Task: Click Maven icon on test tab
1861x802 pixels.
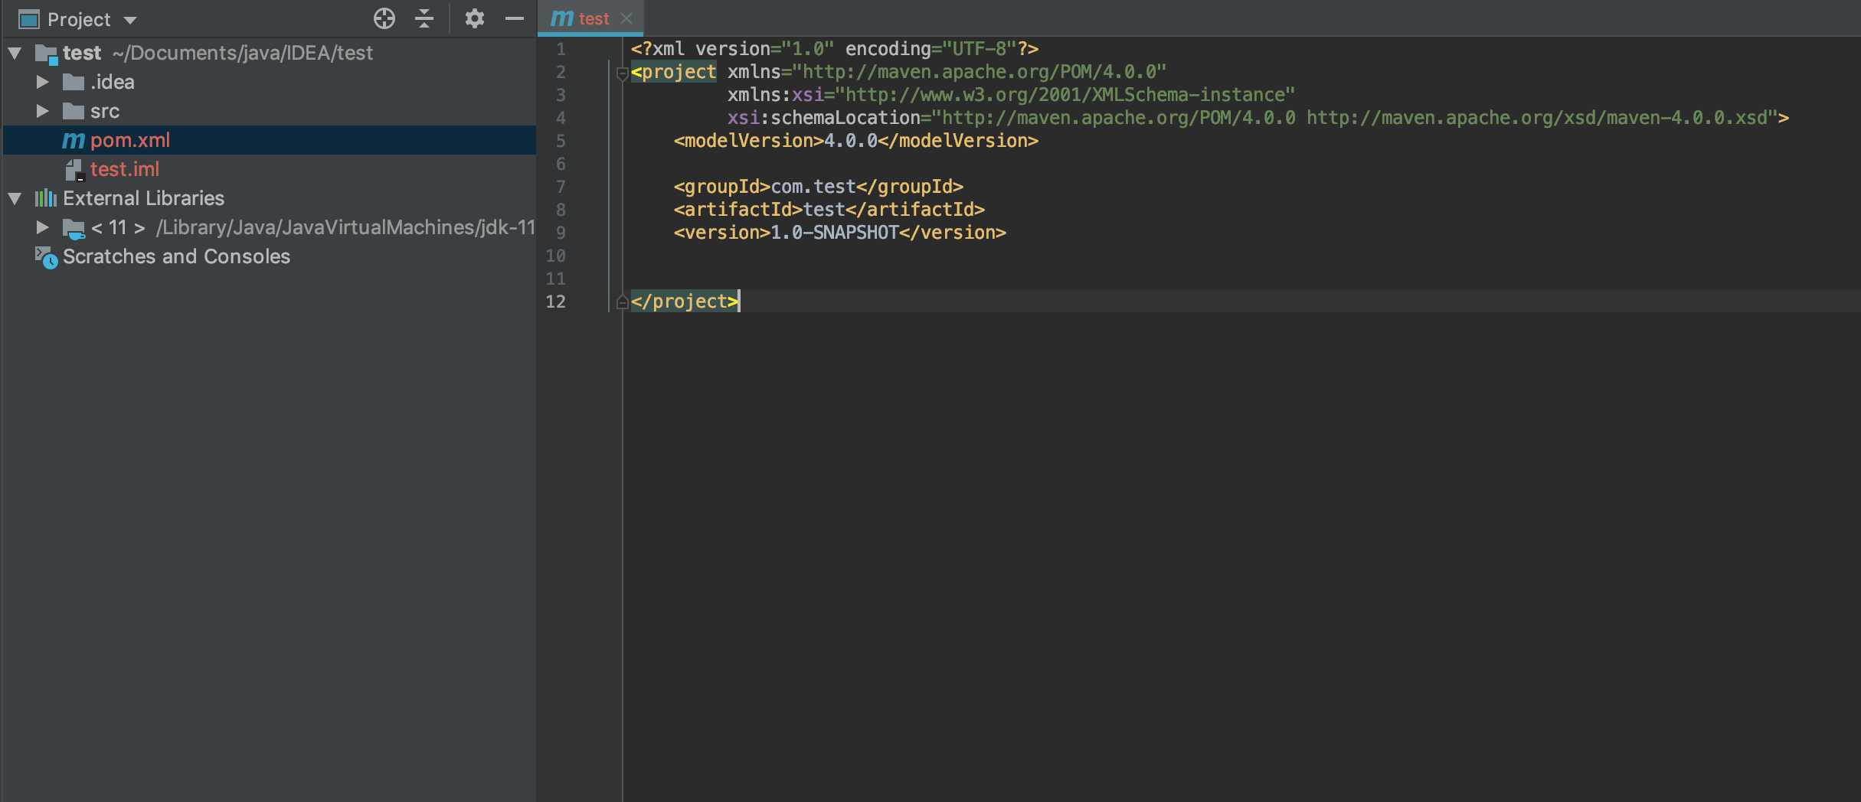Action: 562,18
